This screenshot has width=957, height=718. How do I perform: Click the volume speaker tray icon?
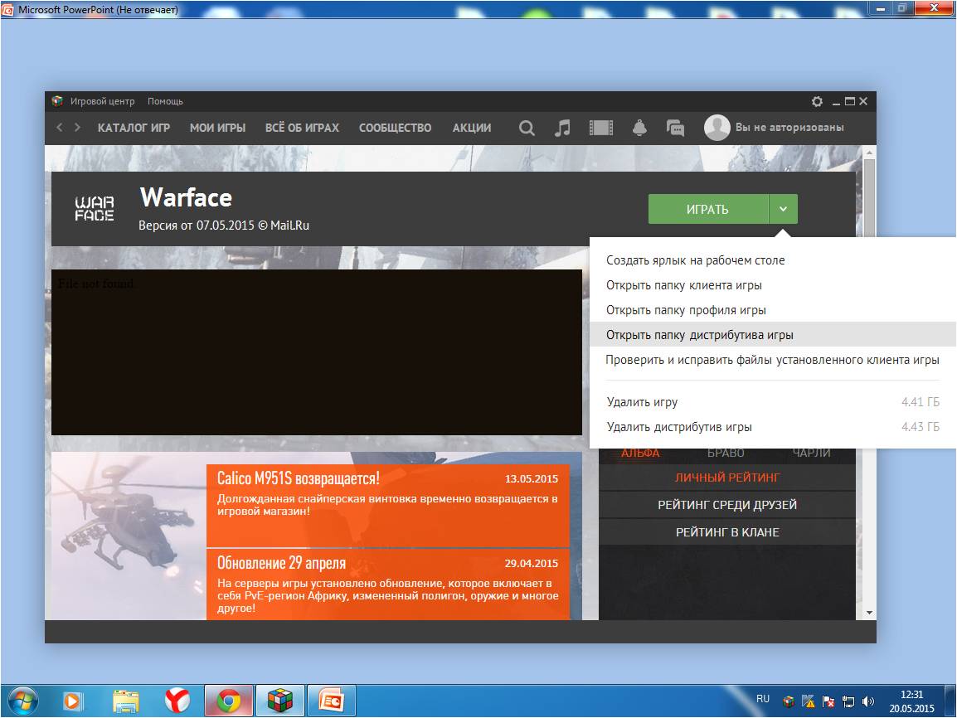pos(867,701)
